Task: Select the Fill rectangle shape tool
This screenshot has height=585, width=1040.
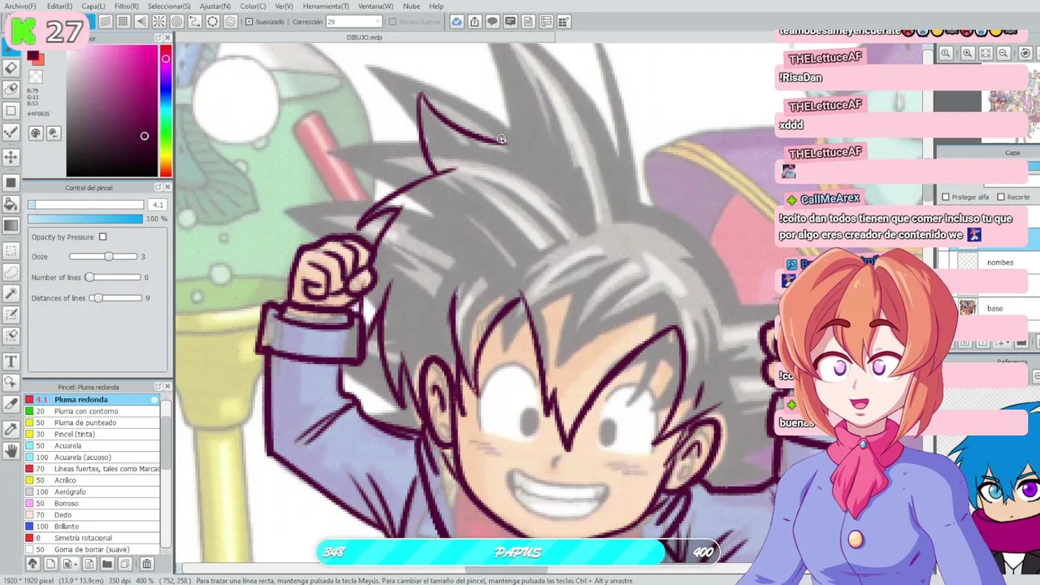Action: point(11,183)
